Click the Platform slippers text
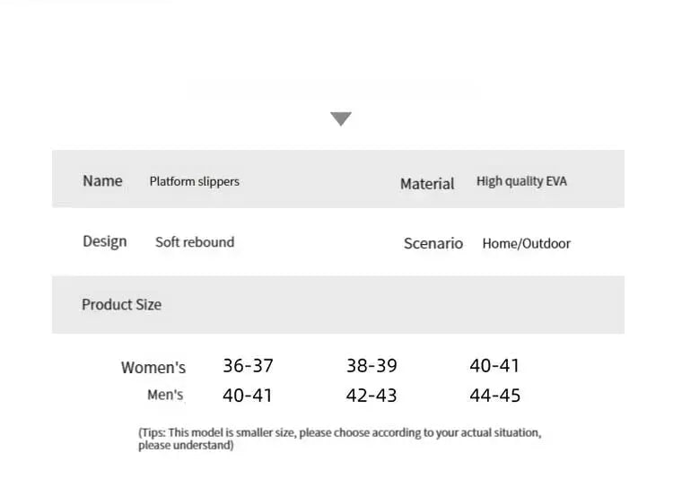Screen dimensions: 673x488 pyautogui.click(x=195, y=181)
